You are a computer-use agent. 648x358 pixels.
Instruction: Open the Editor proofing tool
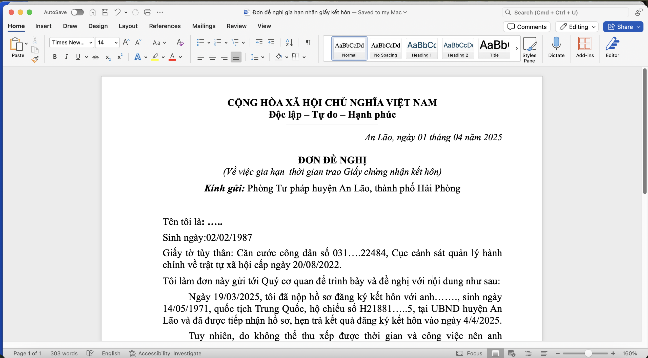click(612, 47)
